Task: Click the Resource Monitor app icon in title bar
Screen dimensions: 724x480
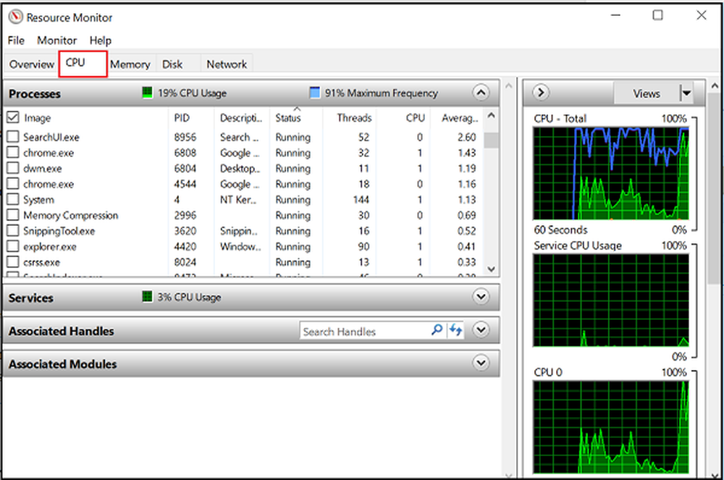Action: coord(15,17)
